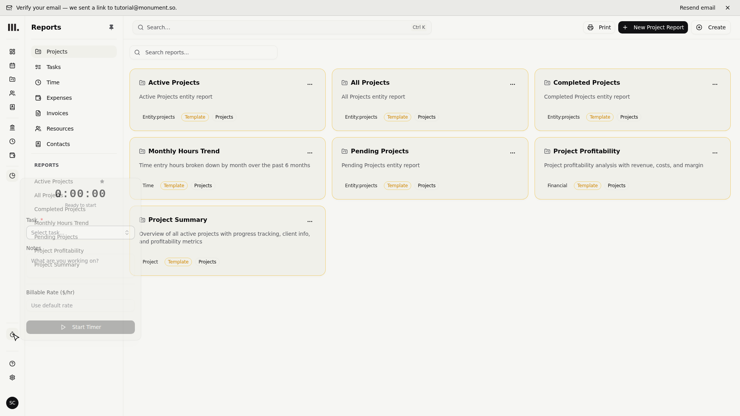
Task: Select the reports pie chart icon
Action: pyautogui.click(x=12, y=176)
